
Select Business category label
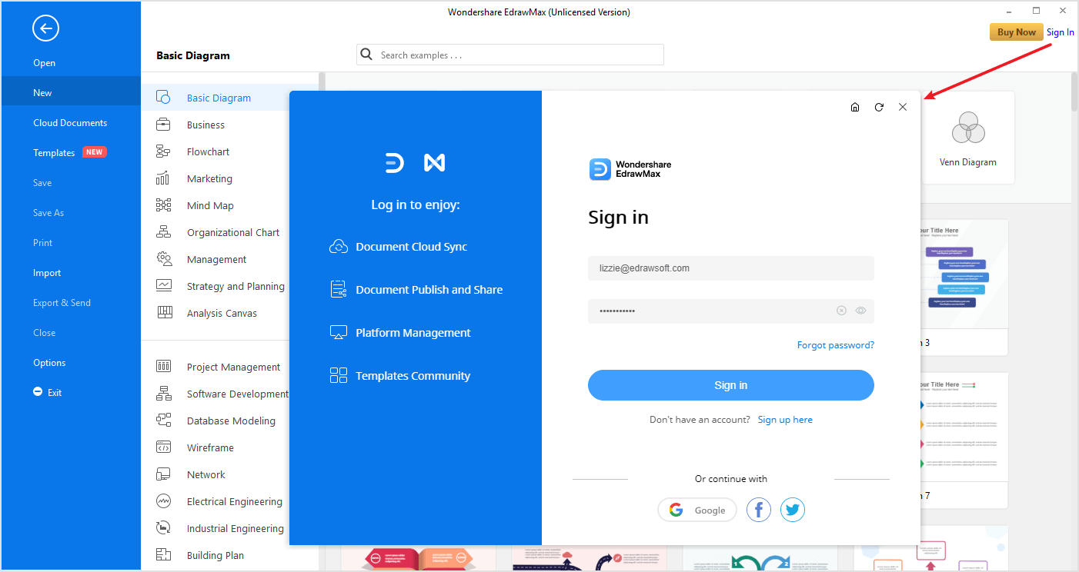pyautogui.click(x=206, y=125)
